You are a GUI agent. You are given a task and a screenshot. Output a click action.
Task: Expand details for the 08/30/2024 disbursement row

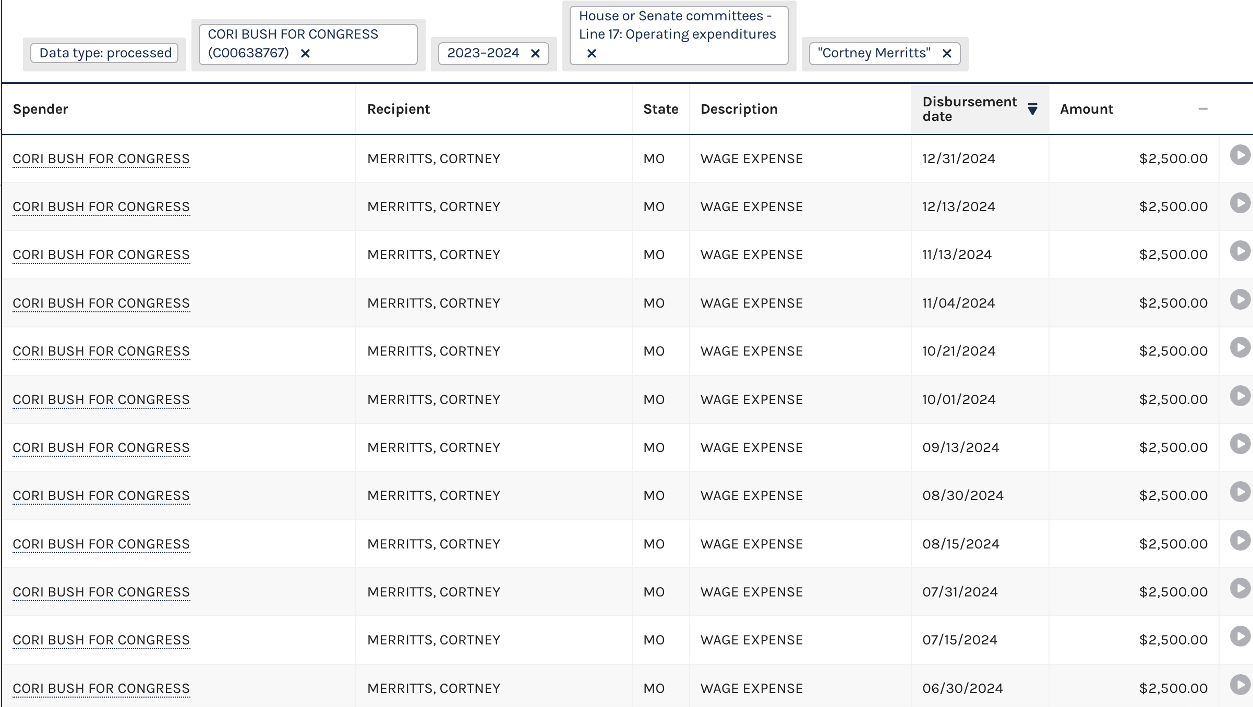pyautogui.click(x=1240, y=492)
